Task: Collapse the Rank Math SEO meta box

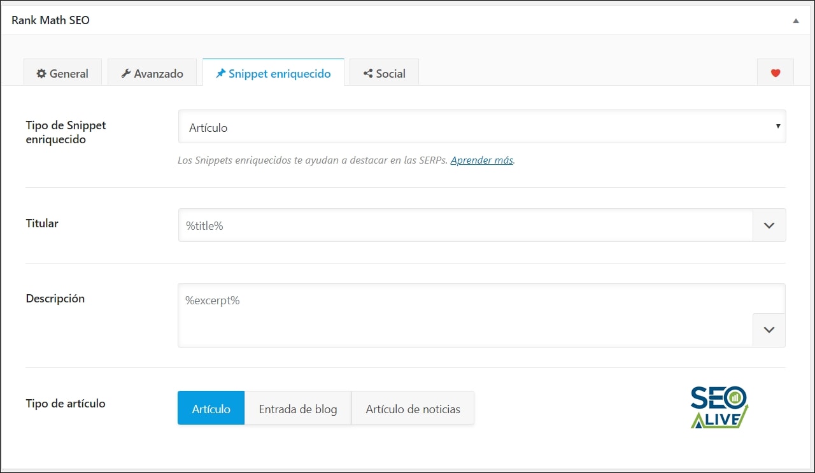Action: pyautogui.click(x=795, y=20)
